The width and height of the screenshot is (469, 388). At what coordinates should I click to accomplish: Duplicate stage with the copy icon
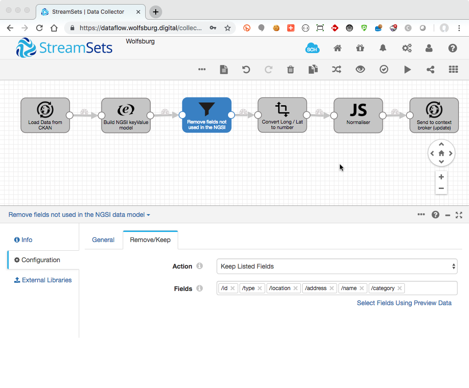pyautogui.click(x=313, y=70)
